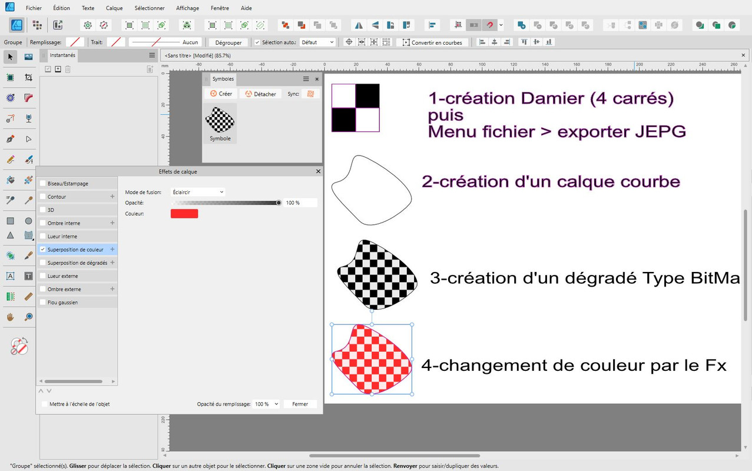Select the Pencil tool
This screenshot has height=471, width=752.
tap(10, 160)
